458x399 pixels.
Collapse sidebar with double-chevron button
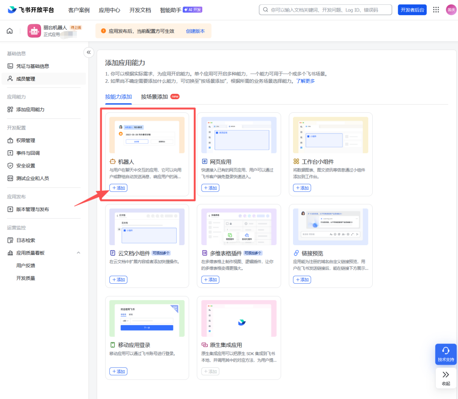(89, 53)
